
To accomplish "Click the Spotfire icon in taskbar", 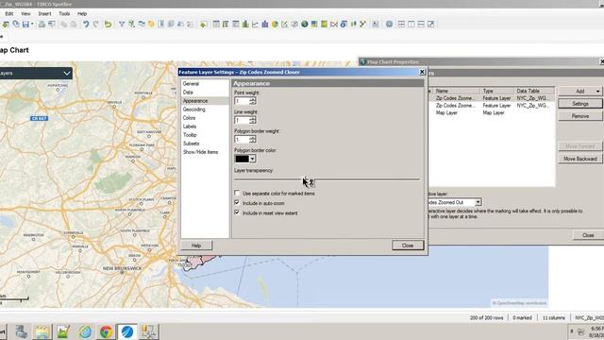I will [x=126, y=331].
